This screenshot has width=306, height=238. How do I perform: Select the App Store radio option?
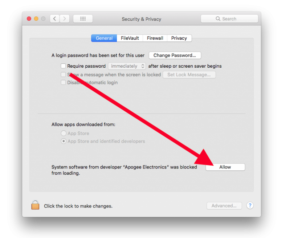point(64,133)
